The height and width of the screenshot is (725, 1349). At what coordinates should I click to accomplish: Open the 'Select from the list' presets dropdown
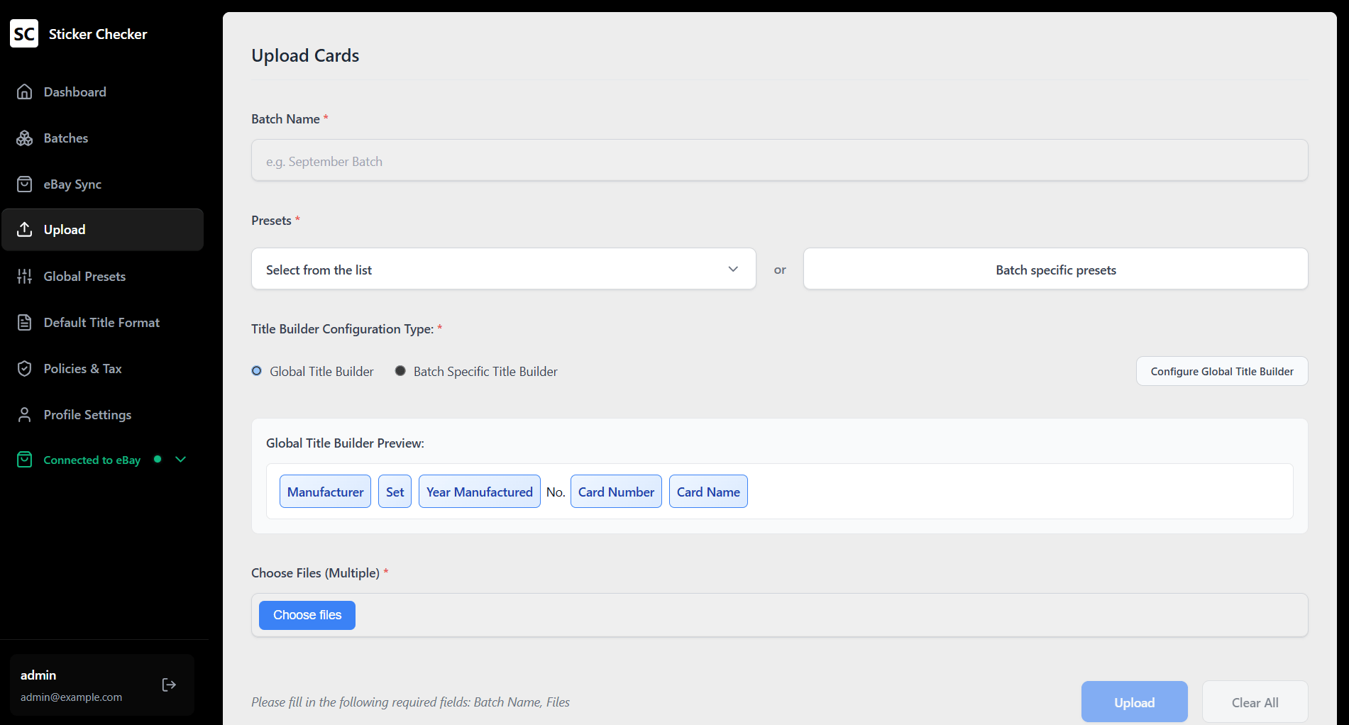[504, 269]
